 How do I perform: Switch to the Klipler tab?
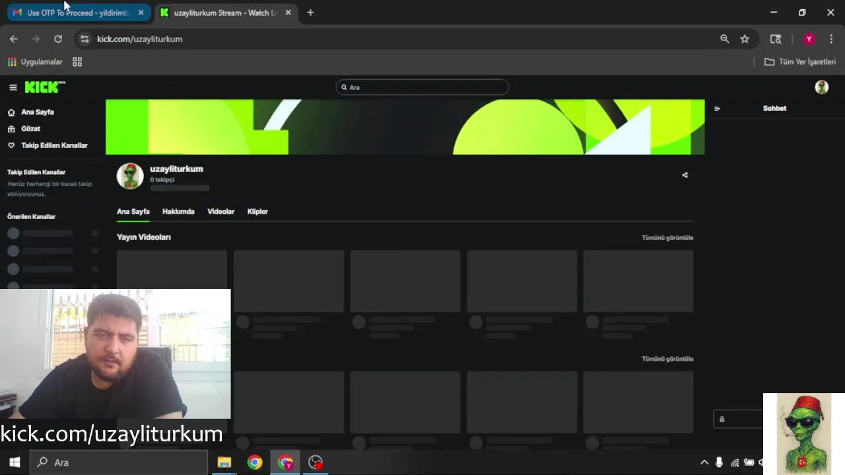(x=257, y=211)
